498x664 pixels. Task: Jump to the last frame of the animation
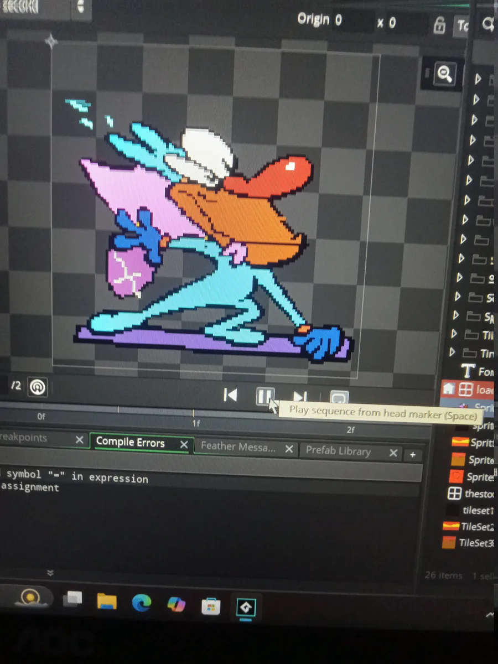click(x=300, y=397)
